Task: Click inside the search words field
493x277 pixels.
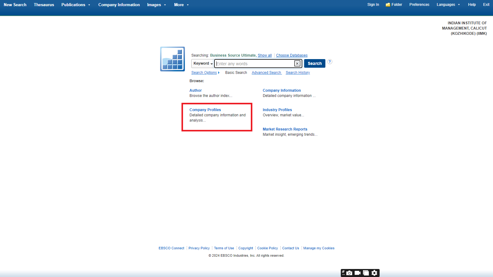Action: click(254, 64)
